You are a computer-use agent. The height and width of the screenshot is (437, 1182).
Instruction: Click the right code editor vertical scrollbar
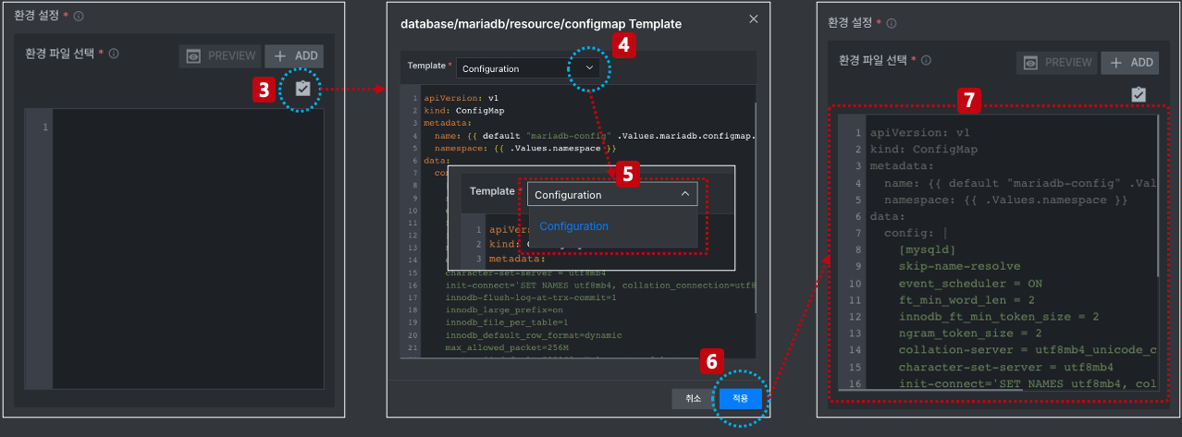tap(1156, 196)
